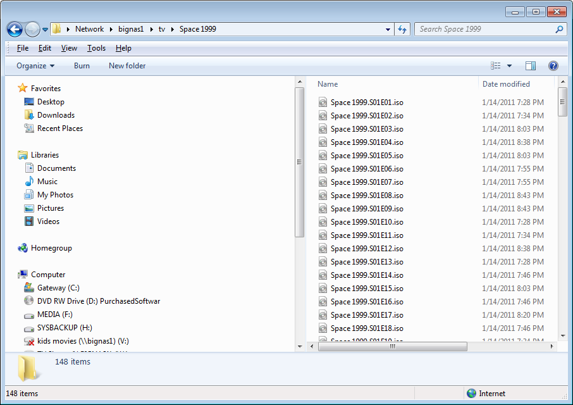Open the Videos library

[x=48, y=221]
